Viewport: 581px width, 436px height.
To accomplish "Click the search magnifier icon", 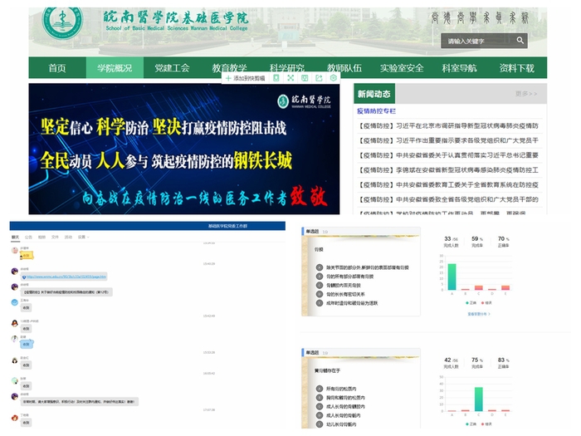I will pos(520,40).
